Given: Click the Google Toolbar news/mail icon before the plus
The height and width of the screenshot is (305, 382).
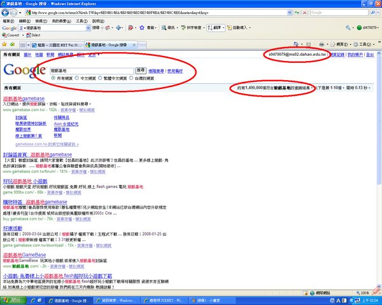Looking at the screenshot, I should [x=108, y=28].
